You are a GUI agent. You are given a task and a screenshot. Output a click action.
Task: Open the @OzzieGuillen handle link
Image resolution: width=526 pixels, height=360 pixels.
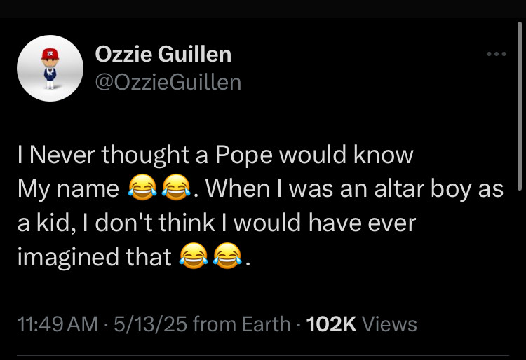click(x=168, y=83)
